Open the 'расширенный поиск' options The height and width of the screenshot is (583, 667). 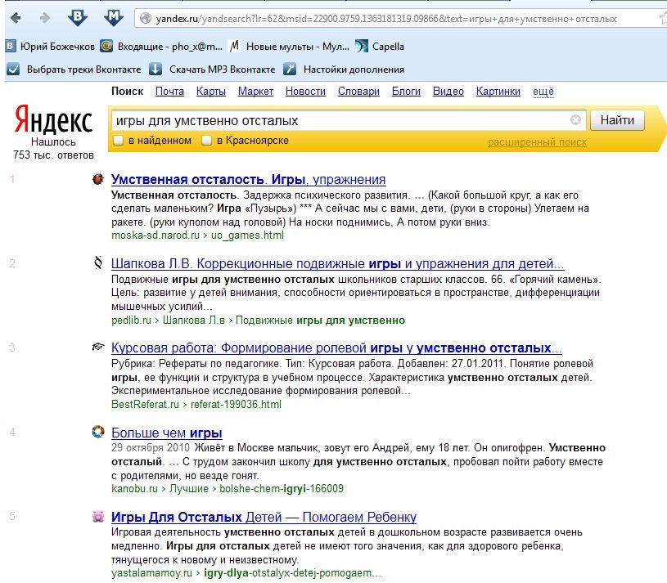(x=537, y=142)
